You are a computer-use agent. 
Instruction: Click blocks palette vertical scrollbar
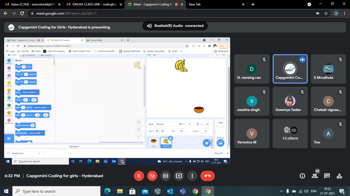pos(54,62)
